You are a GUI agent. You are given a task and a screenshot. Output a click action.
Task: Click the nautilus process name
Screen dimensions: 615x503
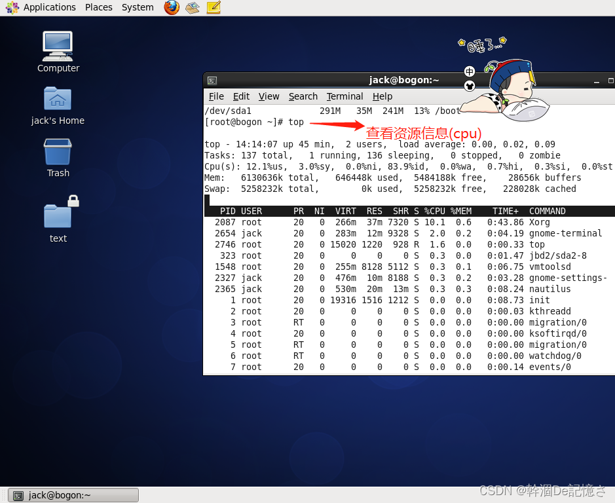550,289
